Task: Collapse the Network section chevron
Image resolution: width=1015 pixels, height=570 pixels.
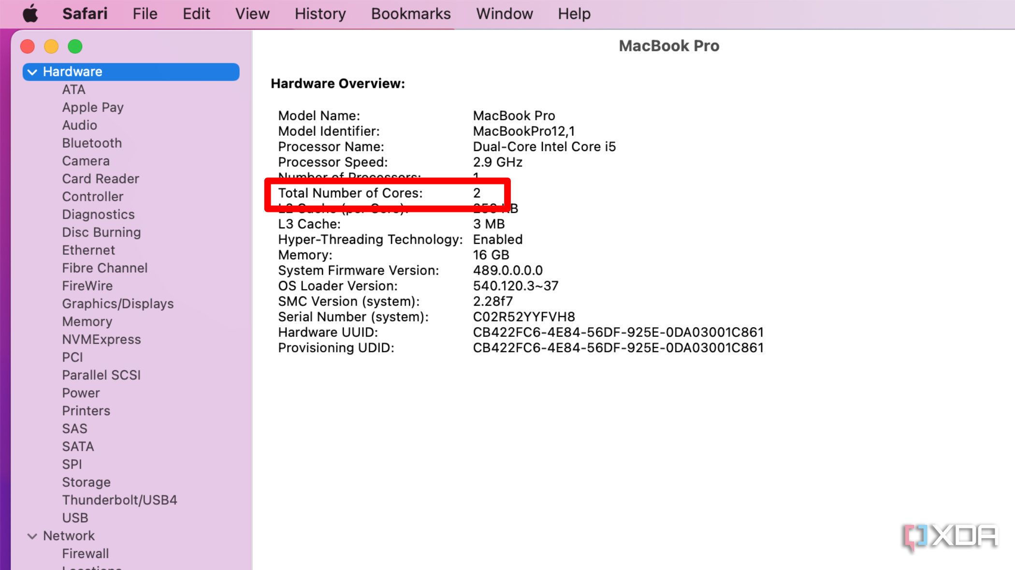Action: coord(32,536)
